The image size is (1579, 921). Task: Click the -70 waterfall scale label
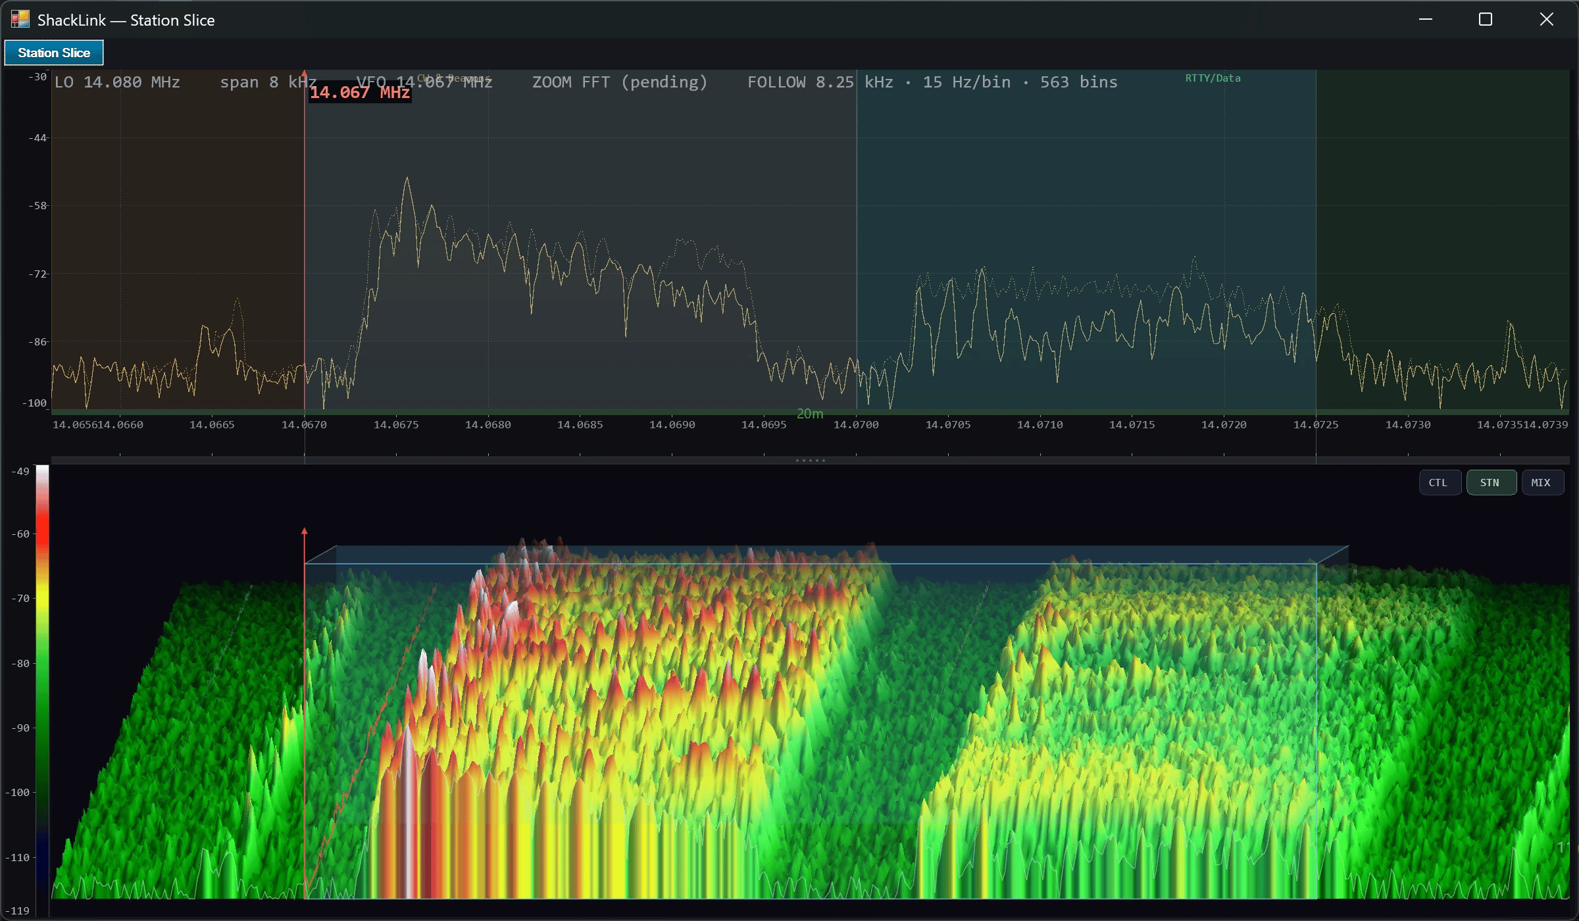pyautogui.click(x=20, y=599)
